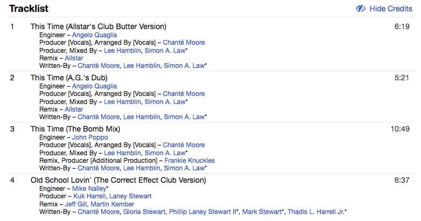Click Chanté Moore in track 2 Written-By line
The image size is (421, 221).
(x=99, y=116)
